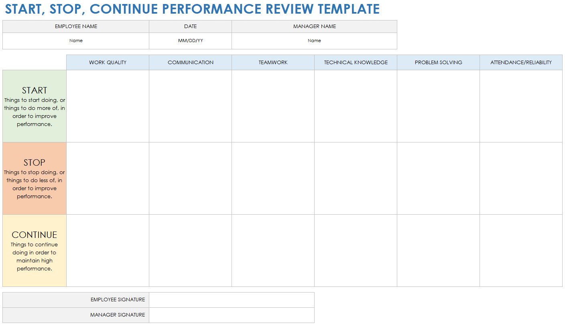565x325 pixels.
Task: Click the START cell under Communication
Action: coord(191,106)
